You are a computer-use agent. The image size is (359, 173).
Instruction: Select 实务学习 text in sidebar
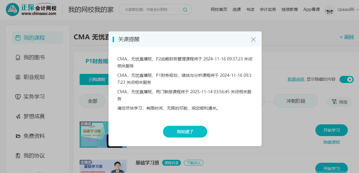pos(34,96)
